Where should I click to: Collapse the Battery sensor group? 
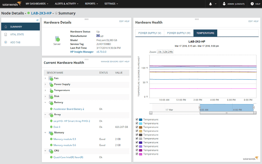tap(46, 102)
